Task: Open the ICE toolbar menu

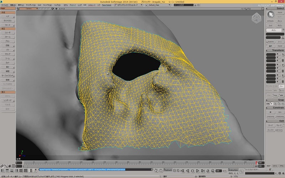Action: [x=85, y=5]
